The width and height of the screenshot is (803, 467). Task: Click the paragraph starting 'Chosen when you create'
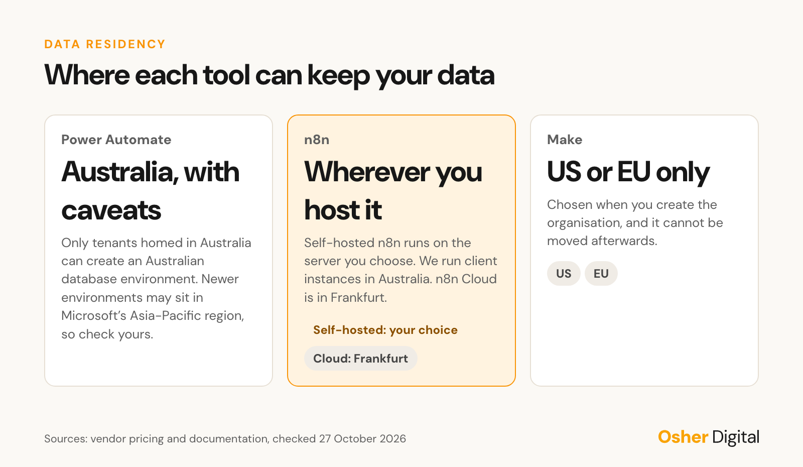[635, 222]
